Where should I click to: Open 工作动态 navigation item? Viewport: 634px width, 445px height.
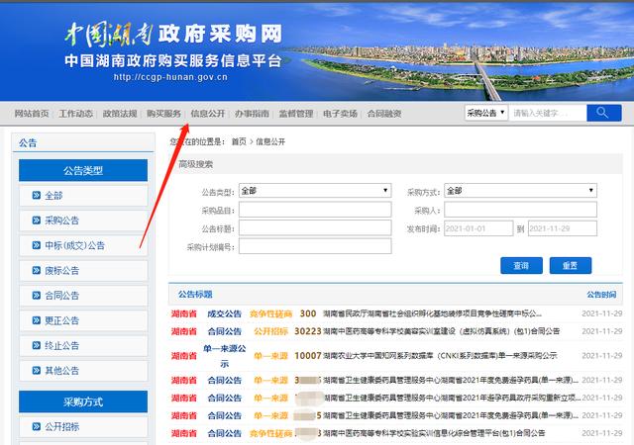(75, 114)
